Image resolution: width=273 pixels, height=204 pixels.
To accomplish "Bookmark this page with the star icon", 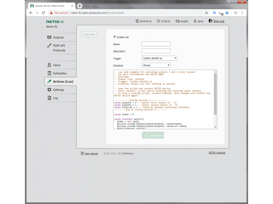I will click(206, 13).
